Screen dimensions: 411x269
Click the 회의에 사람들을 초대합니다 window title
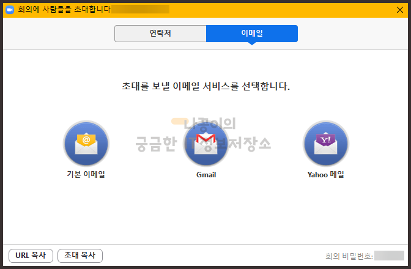pos(64,10)
